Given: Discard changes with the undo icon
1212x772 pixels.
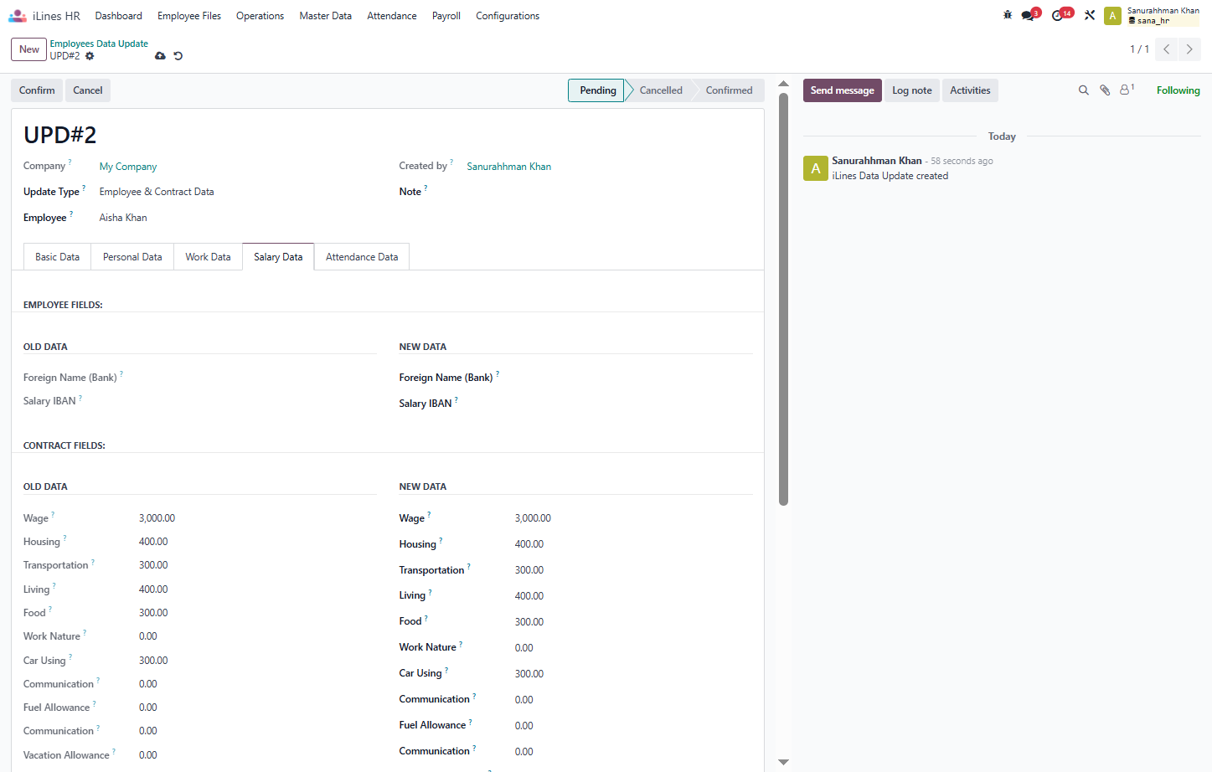Looking at the screenshot, I should click(178, 56).
